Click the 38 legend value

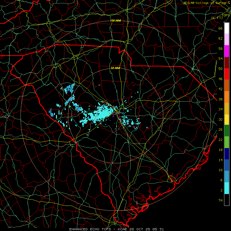[x=220, y=99]
